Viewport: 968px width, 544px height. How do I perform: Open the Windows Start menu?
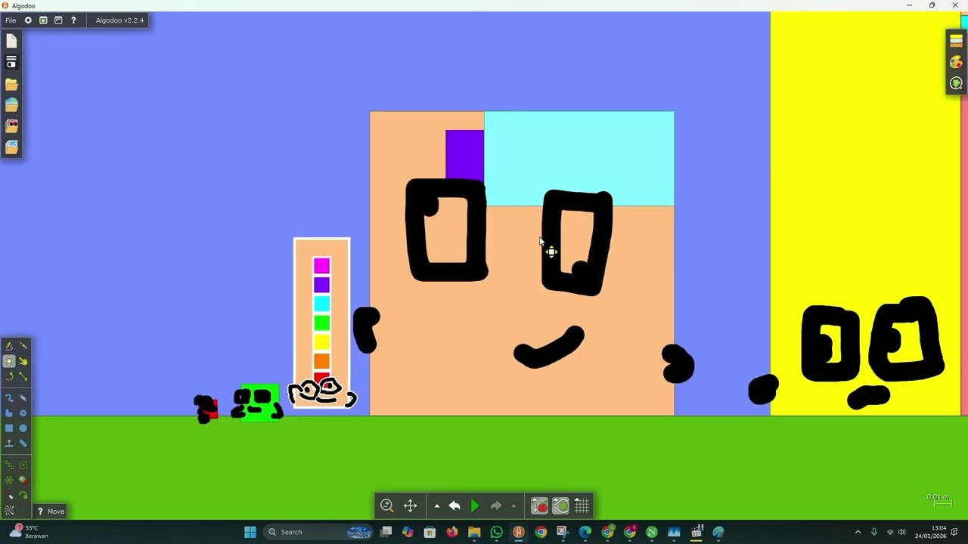[x=250, y=532]
